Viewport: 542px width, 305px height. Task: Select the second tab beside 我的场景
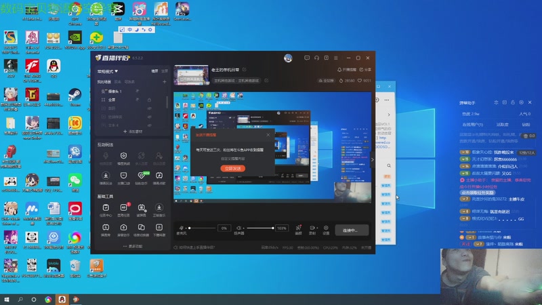117,82
